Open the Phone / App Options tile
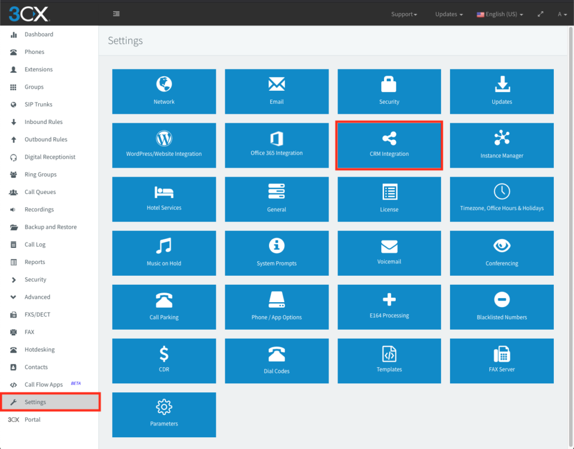 click(277, 307)
